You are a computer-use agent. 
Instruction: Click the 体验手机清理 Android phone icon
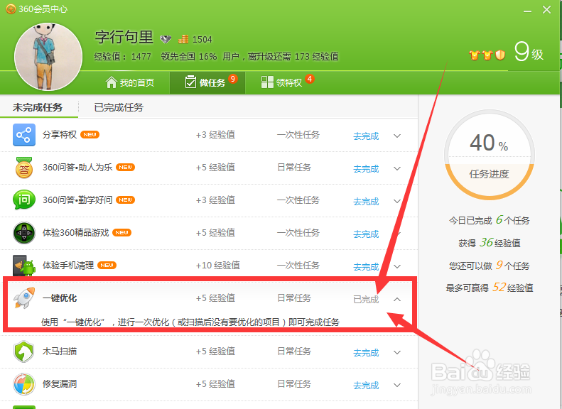(x=24, y=266)
